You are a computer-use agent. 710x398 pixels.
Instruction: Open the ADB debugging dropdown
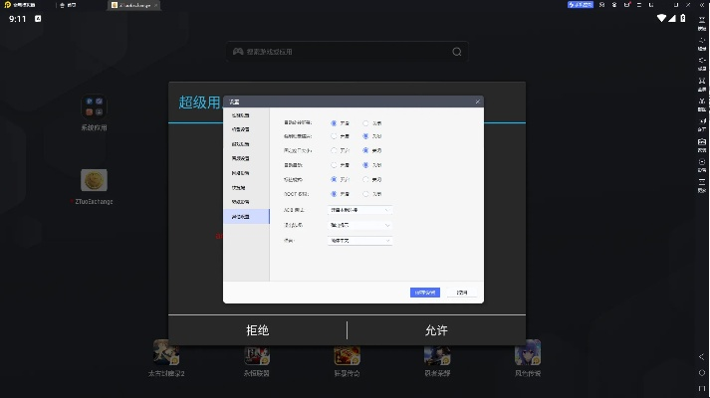point(359,210)
